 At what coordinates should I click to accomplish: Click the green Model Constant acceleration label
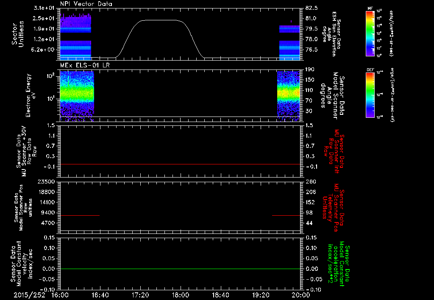pyautogui.click(x=338, y=264)
